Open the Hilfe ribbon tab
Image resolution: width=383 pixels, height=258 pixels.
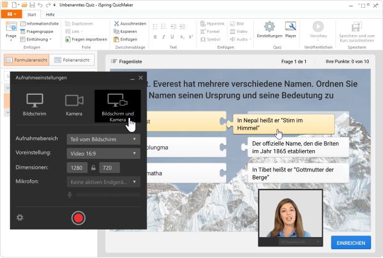pyautogui.click(x=50, y=15)
